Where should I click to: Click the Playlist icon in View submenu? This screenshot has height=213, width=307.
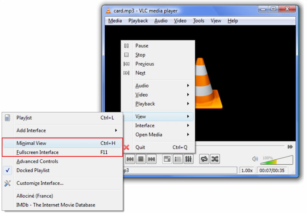pyautogui.click(x=7, y=118)
